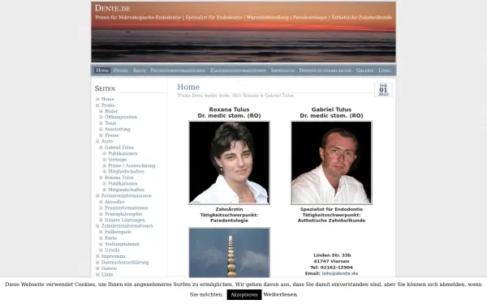Open Patienteninformationen in the top navigation bar
The width and height of the screenshot is (487, 304).
(178, 71)
